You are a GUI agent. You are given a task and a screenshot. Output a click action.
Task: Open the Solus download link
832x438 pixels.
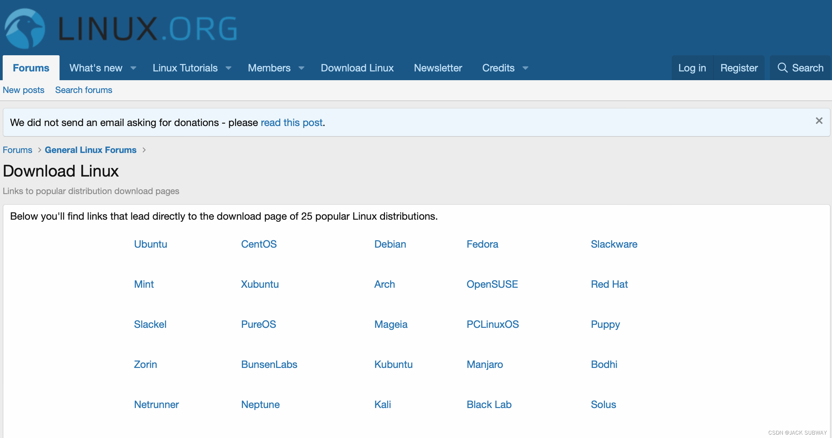603,405
